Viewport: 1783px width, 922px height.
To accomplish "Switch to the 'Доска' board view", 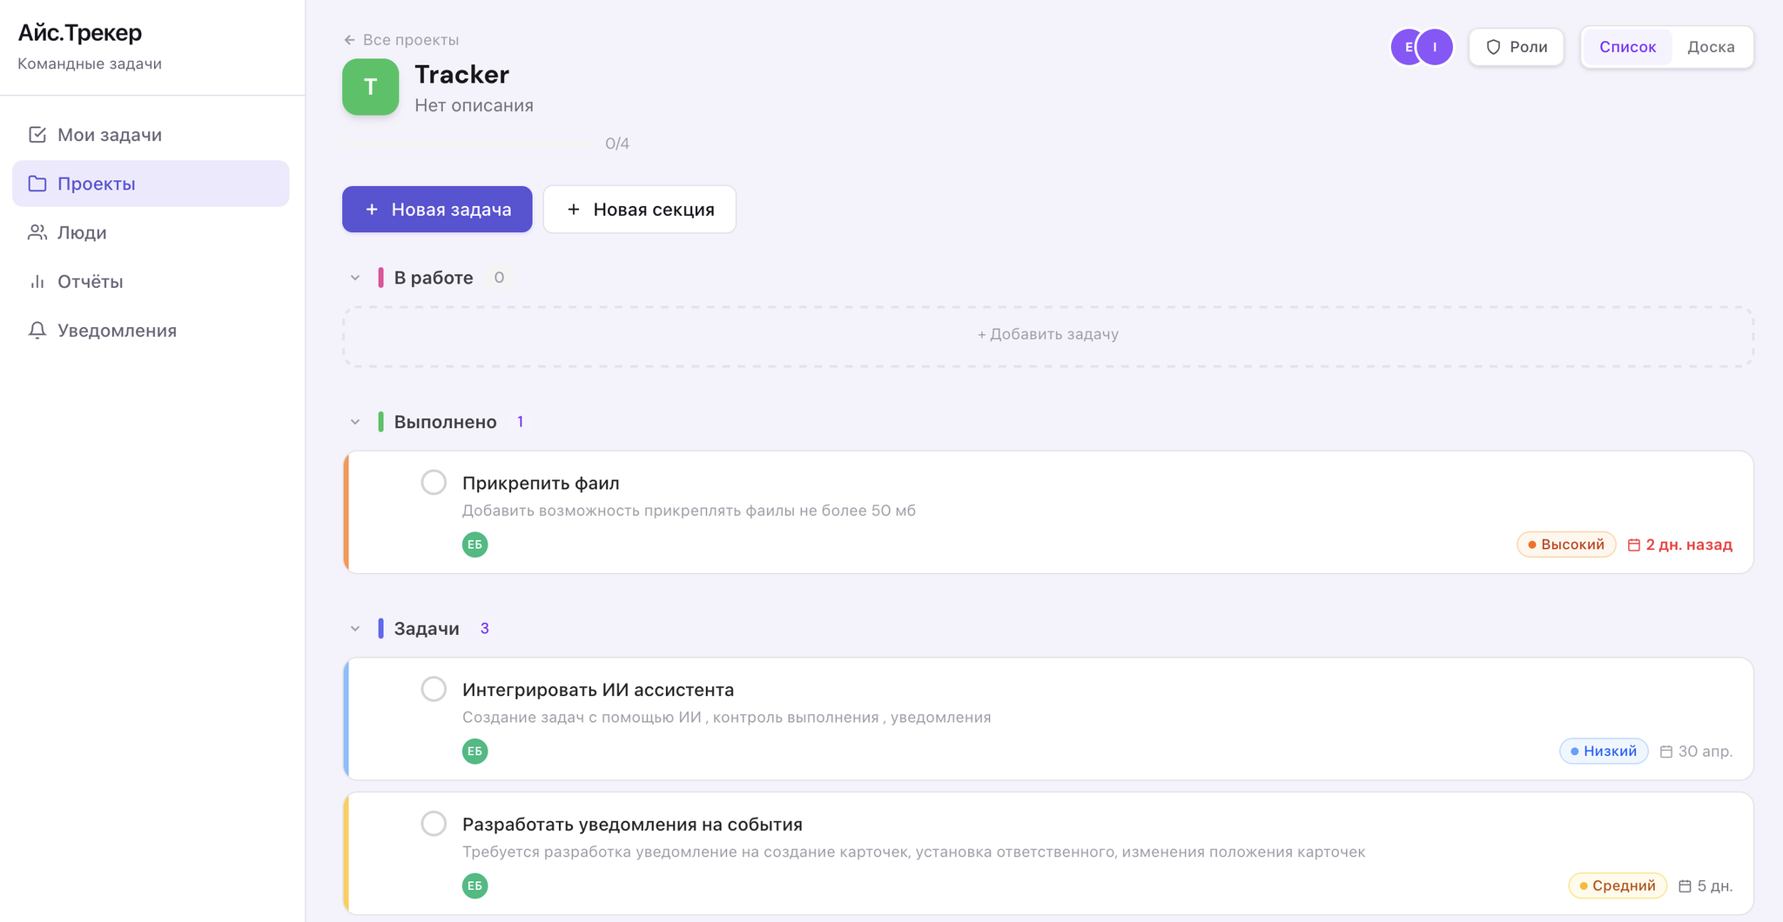I will (1710, 47).
